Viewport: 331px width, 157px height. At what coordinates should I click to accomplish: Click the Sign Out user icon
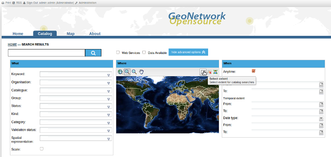24,3
